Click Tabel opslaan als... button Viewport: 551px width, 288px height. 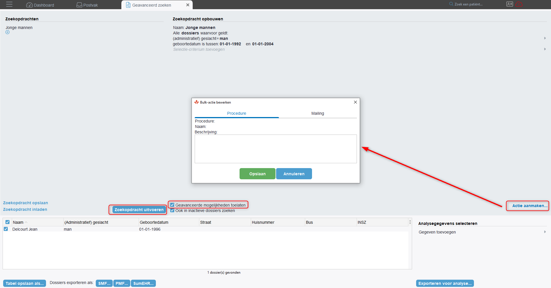(x=25, y=283)
